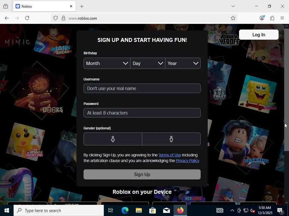
Task: Show hidden system tray icons
Action: point(232,210)
